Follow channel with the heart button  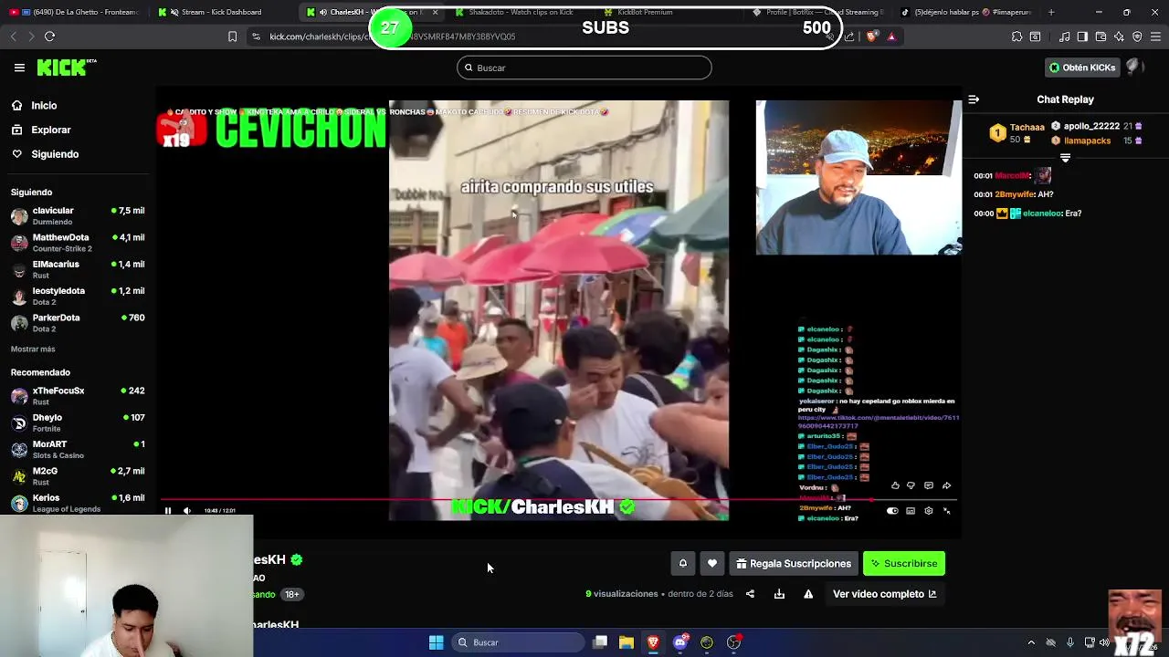click(712, 564)
